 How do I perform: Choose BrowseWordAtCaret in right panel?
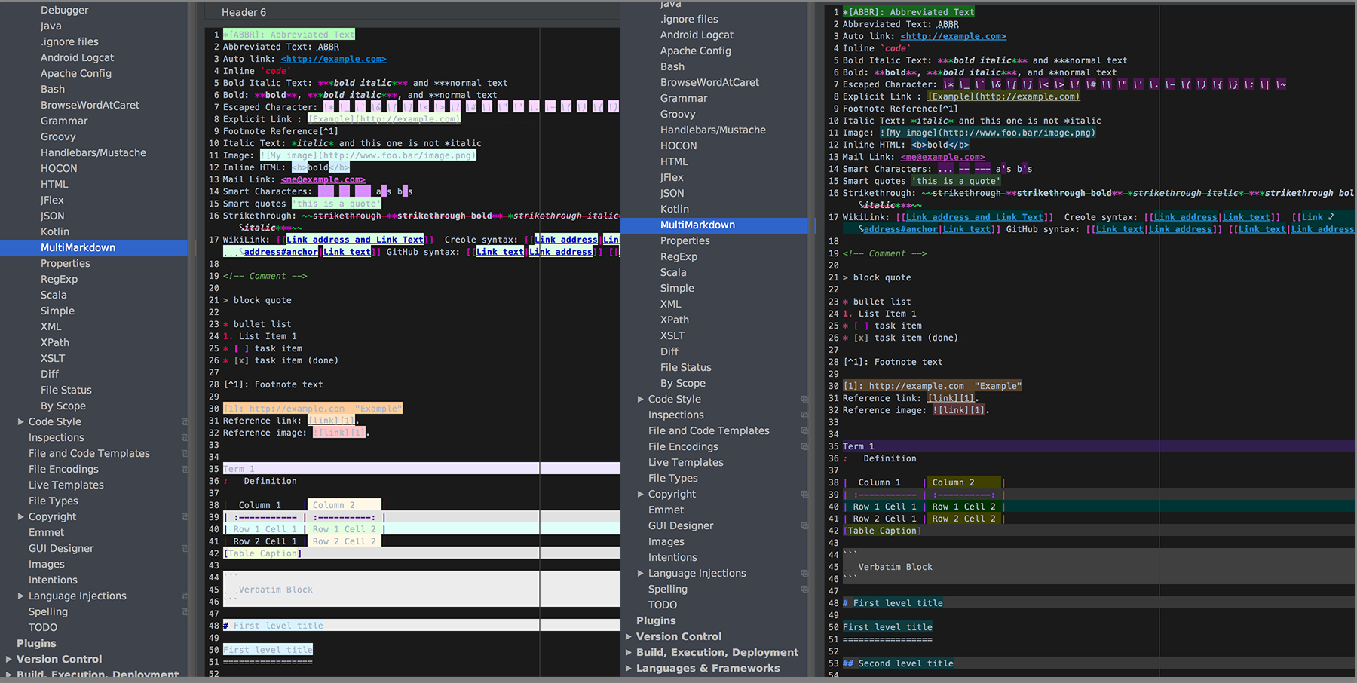[709, 83]
